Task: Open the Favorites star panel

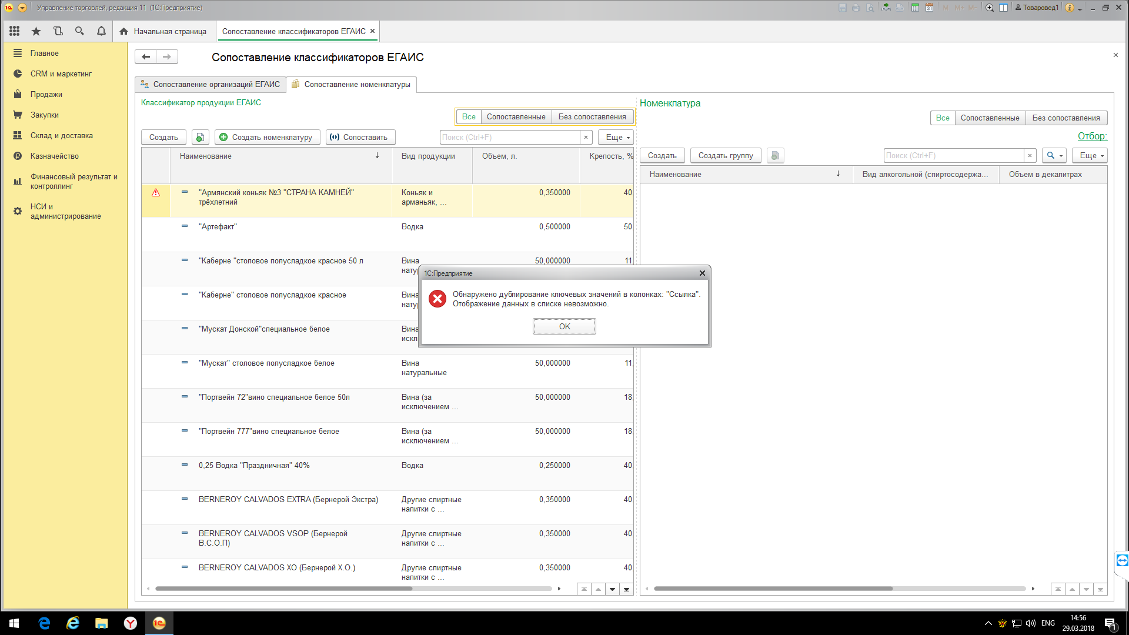Action: [x=36, y=31]
